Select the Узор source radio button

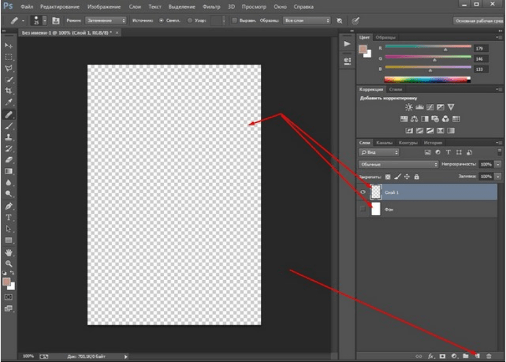click(x=188, y=20)
